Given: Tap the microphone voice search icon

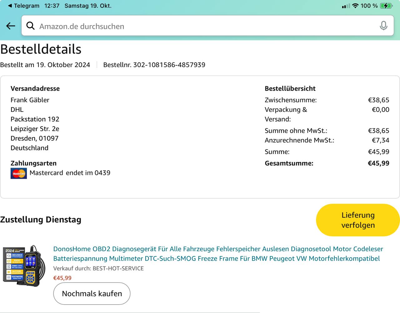Looking at the screenshot, I should click(x=383, y=26).
